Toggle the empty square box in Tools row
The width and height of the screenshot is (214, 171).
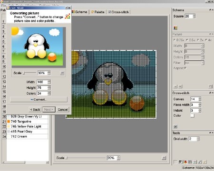pyautogui.click(x=175, y=162)
